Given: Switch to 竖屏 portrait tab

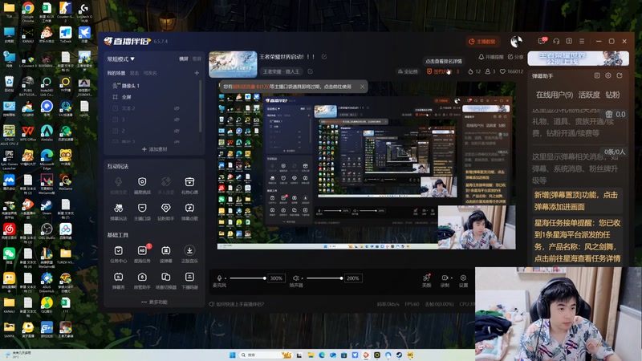Looking at the screenshot, I should click(197, 59).
